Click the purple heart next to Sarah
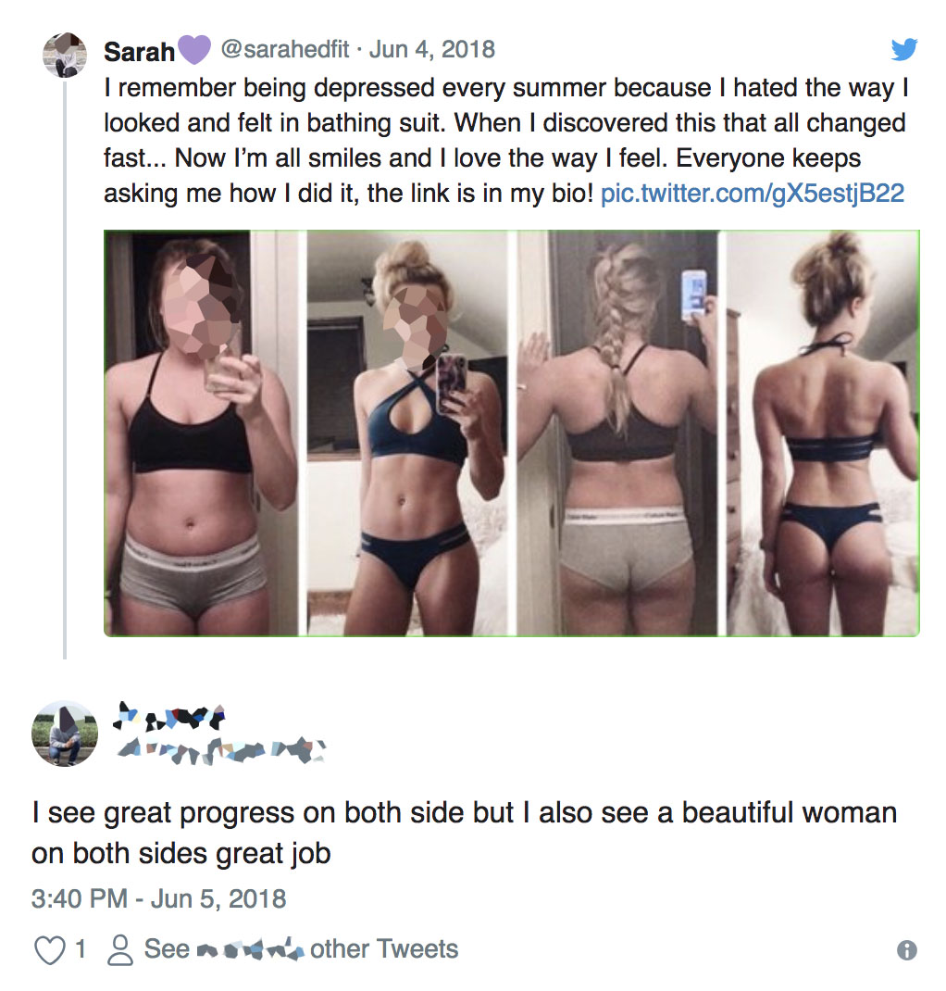 coord(193,51)
